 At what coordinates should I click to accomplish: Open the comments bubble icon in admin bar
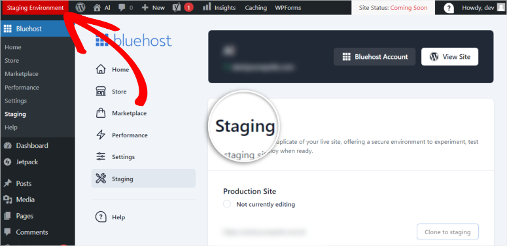tap(122, 8)
